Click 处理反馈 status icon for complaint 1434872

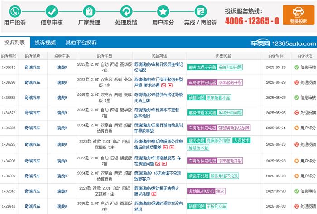tap(297, 113)
